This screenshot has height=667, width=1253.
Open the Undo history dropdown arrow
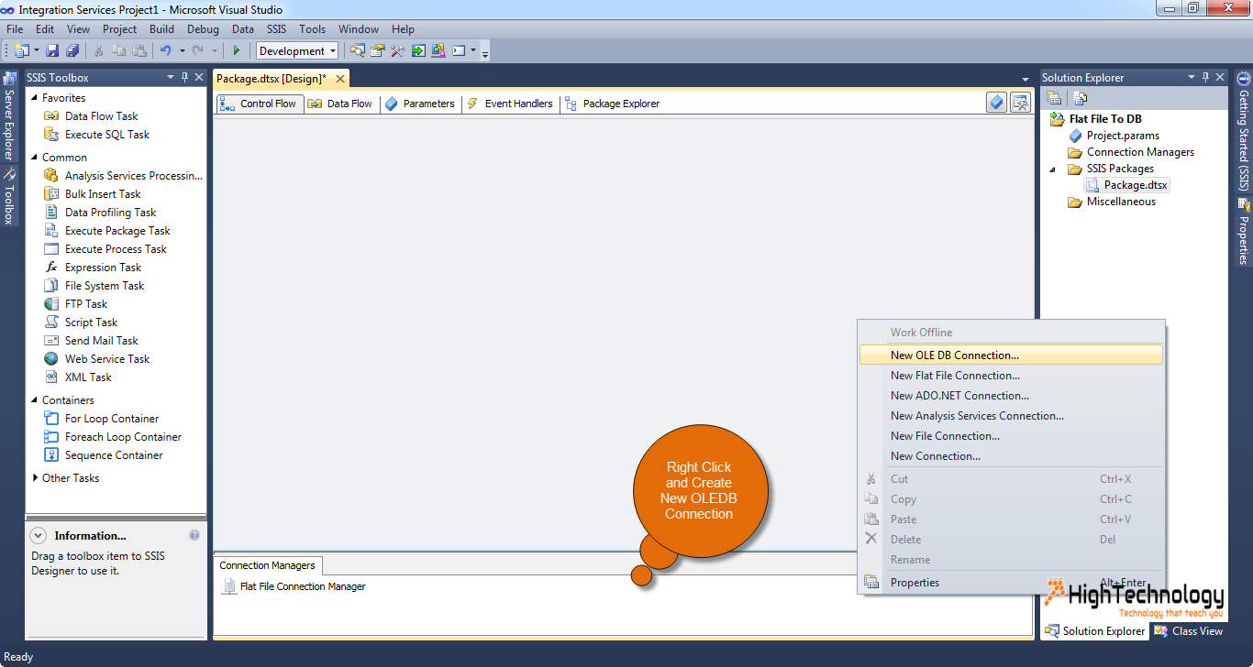coord(182,51)
